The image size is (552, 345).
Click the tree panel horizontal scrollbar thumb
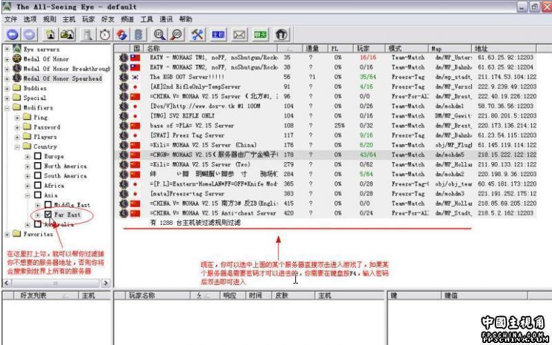pyautogui.click(x=56, y=283)
